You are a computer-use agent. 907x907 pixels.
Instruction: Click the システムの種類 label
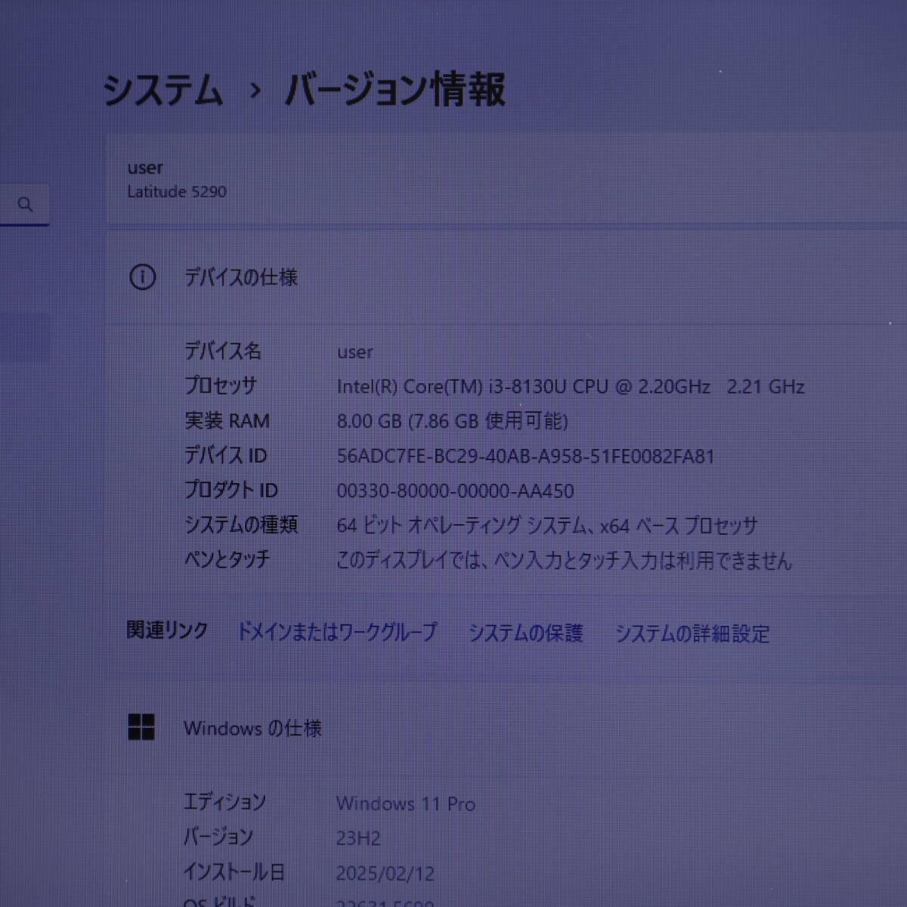pyautogui.click(x=241, y=525)
